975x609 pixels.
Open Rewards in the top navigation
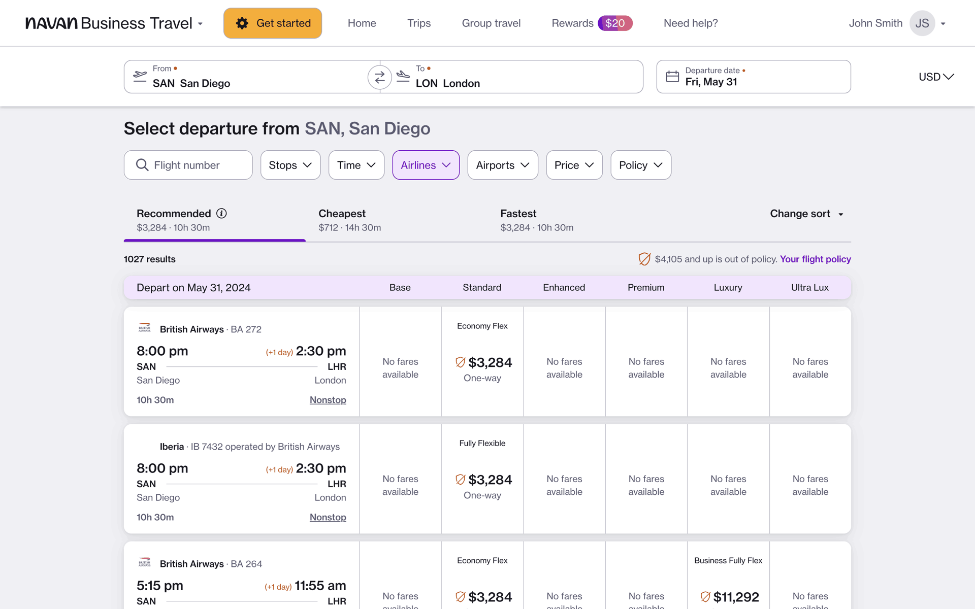[572, 23]
